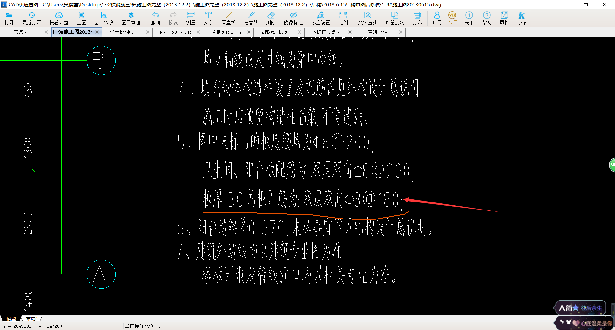Viewport: 615px width, 330px height.
Task: Close the 设计说明0615 tab
Action: [148, 32]
